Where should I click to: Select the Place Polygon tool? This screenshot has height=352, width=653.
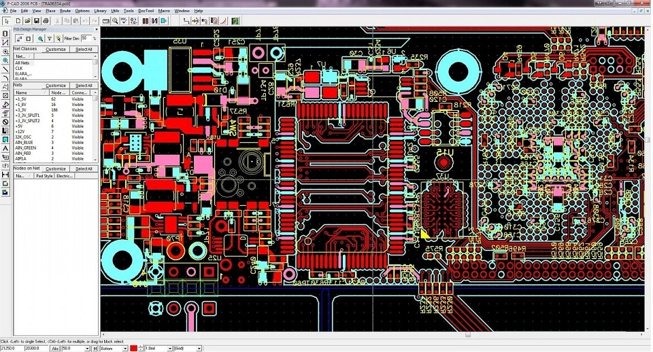tap(5, 86)
